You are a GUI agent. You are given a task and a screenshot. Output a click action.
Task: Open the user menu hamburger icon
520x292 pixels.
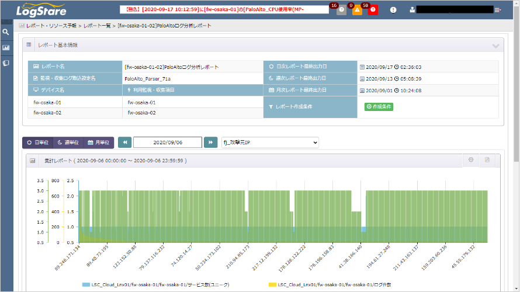click(497, 11)
